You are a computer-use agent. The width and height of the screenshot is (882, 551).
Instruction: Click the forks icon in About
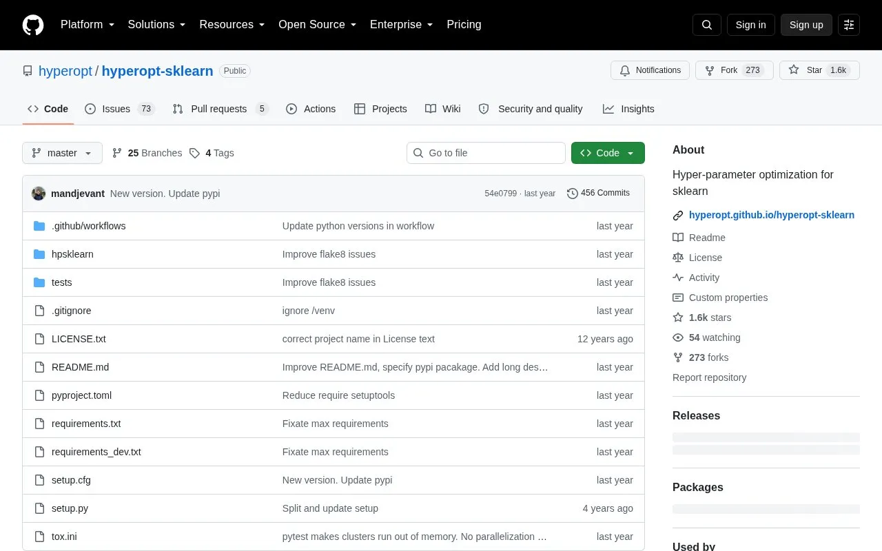click(x=678, y=357)
